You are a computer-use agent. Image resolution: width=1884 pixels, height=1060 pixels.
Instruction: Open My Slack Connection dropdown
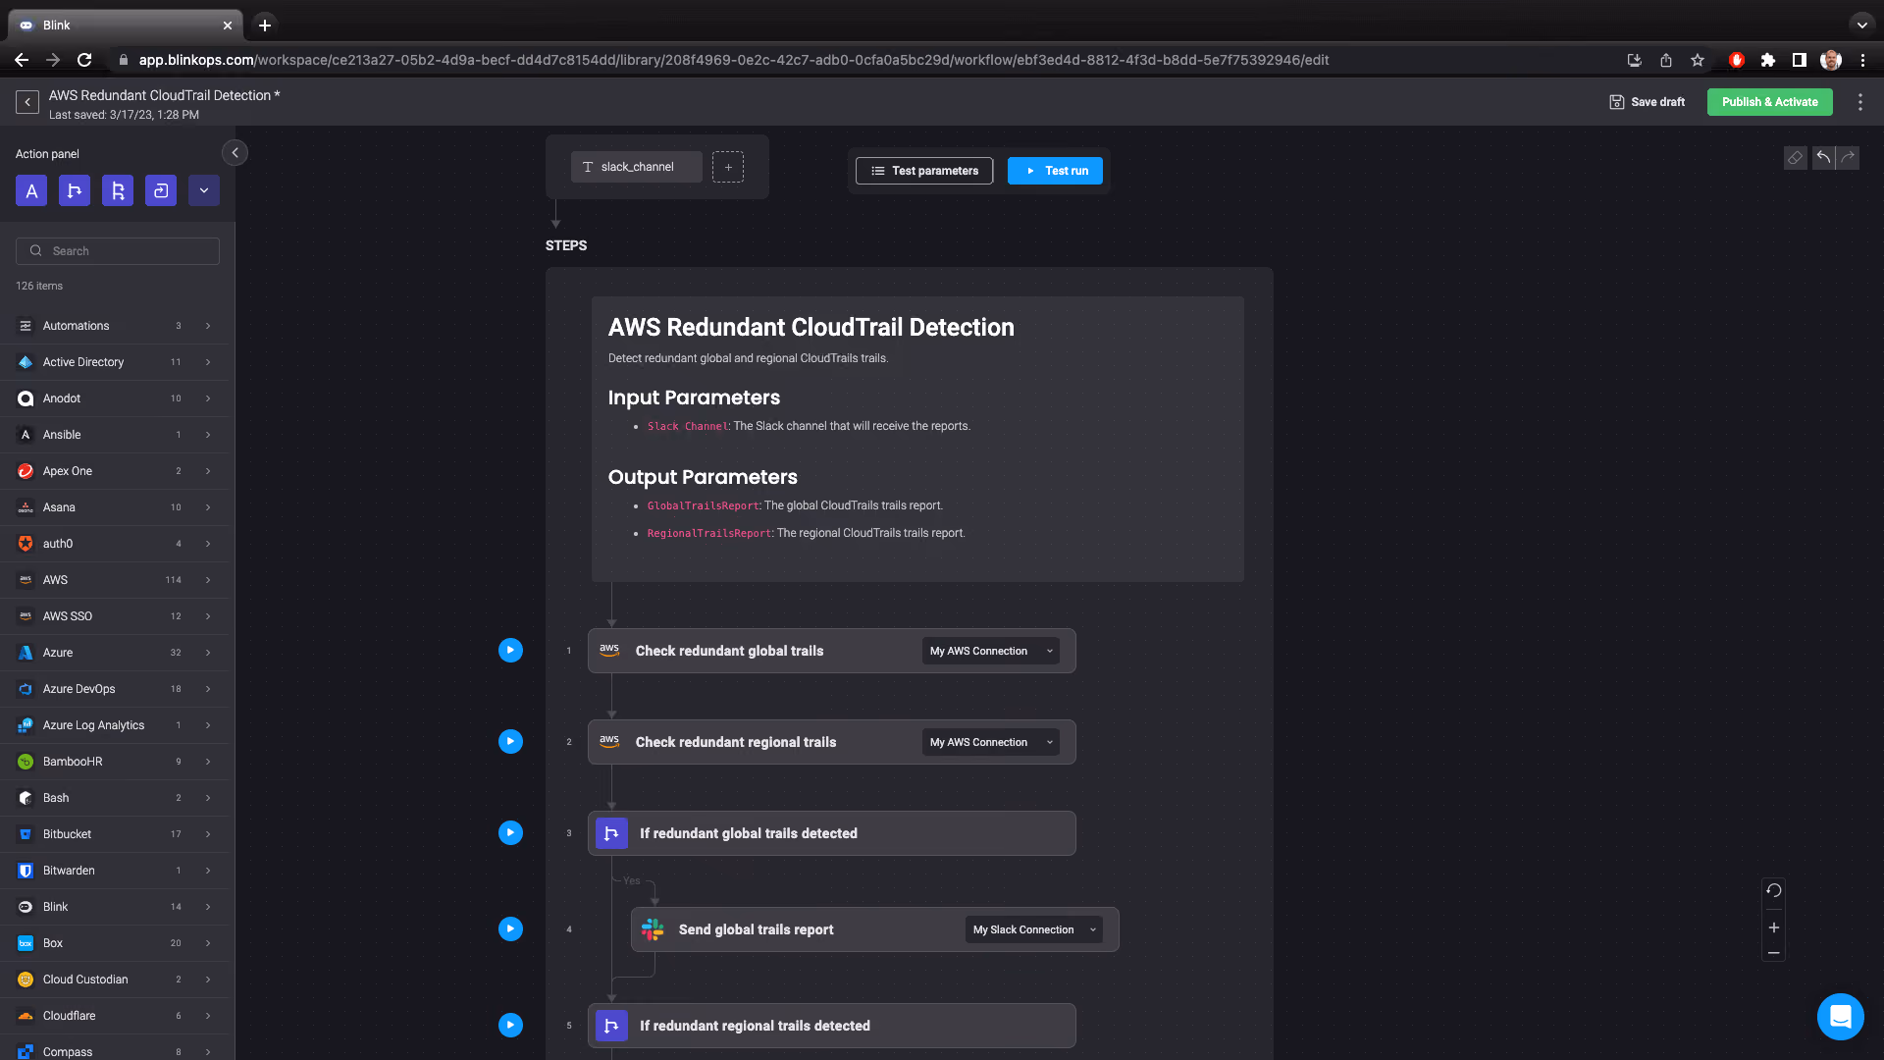pos(1034,929)
